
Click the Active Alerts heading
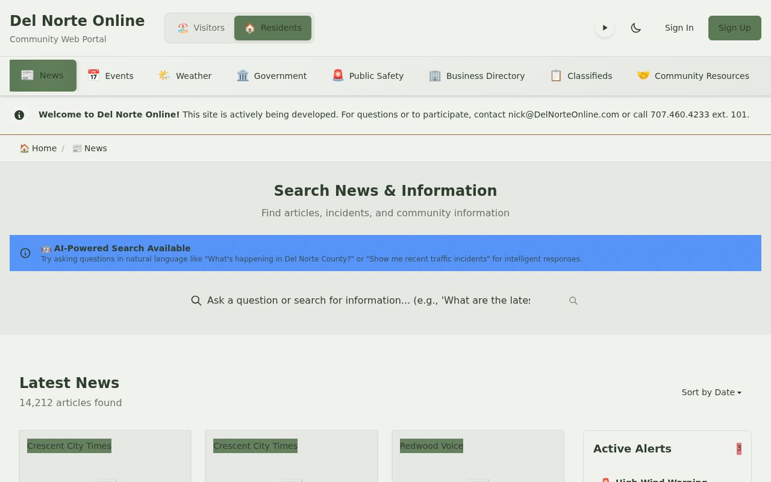tap(632, 448)
